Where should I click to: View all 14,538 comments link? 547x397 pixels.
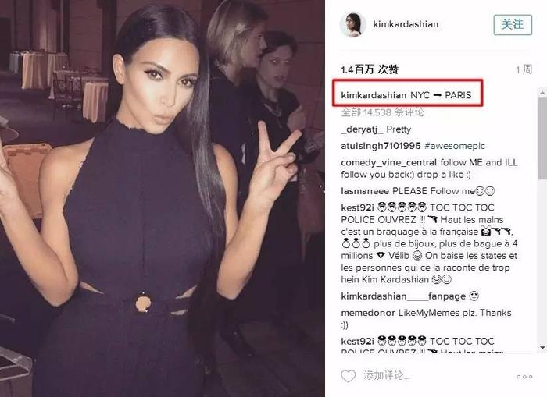(382, 112)
